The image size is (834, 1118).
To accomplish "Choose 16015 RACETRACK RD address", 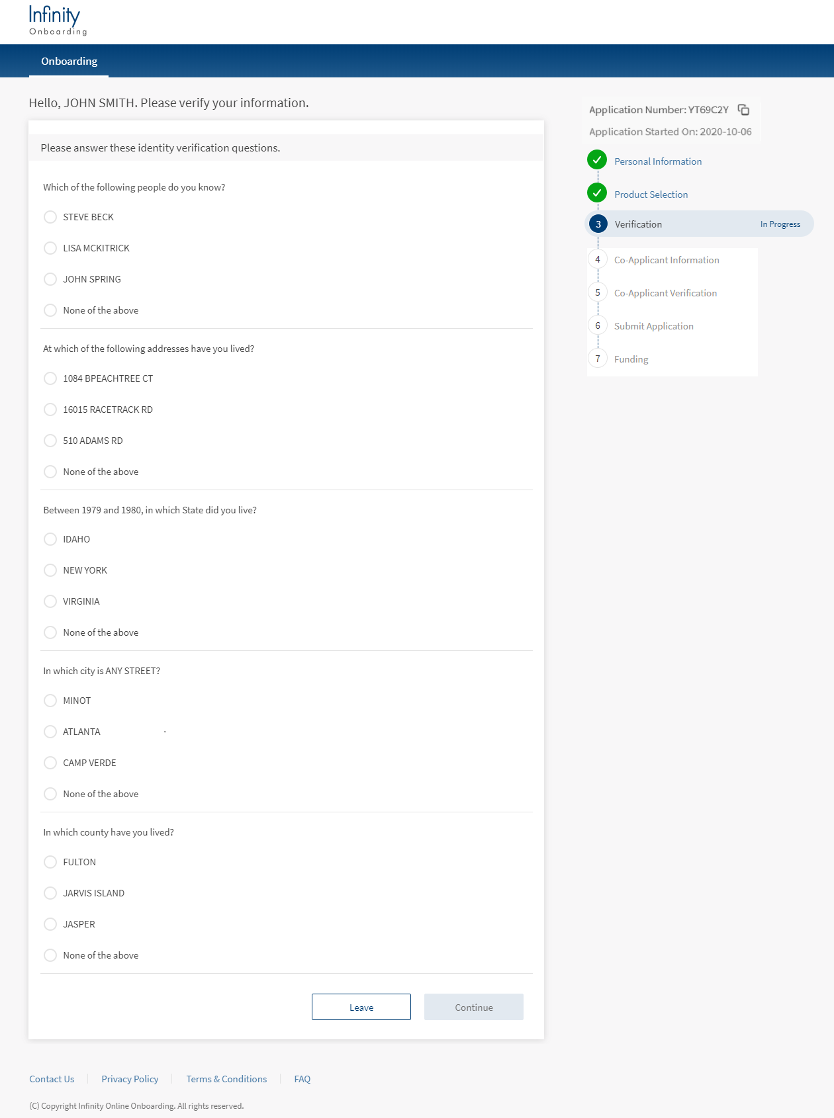I will [50, 409].
